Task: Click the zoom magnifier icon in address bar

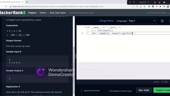Action: (137, 6)
